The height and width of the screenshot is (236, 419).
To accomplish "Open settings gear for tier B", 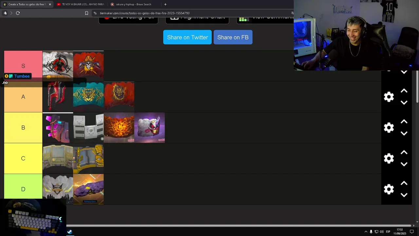I will pos(389,128).
